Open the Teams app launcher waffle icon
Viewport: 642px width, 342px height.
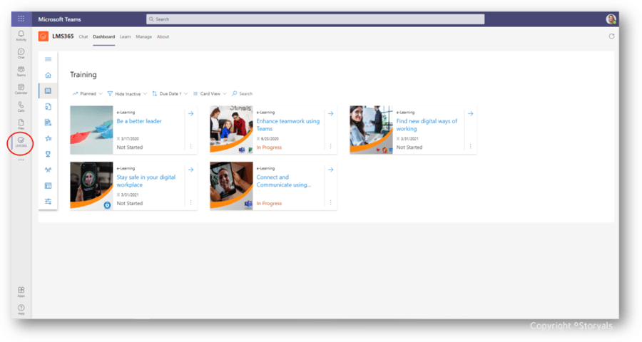(21, 19)
